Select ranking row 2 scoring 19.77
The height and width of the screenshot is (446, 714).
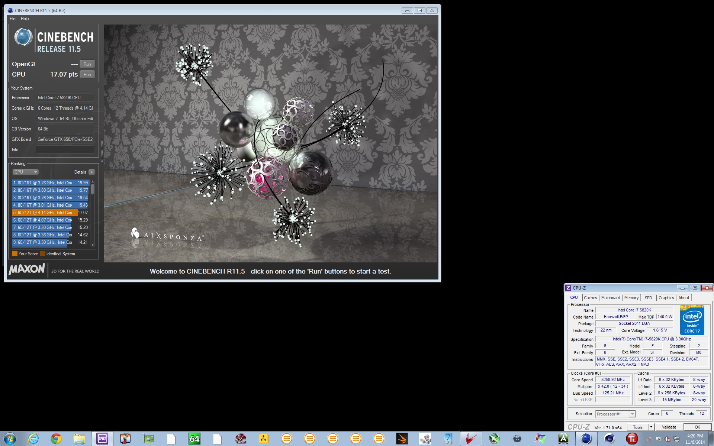(51, 190)
